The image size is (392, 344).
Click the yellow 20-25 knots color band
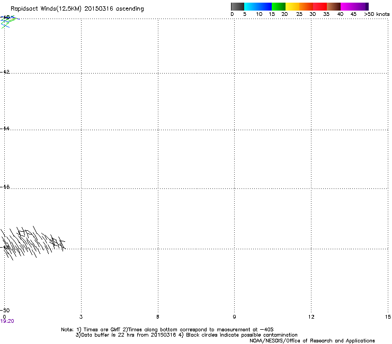292,6
